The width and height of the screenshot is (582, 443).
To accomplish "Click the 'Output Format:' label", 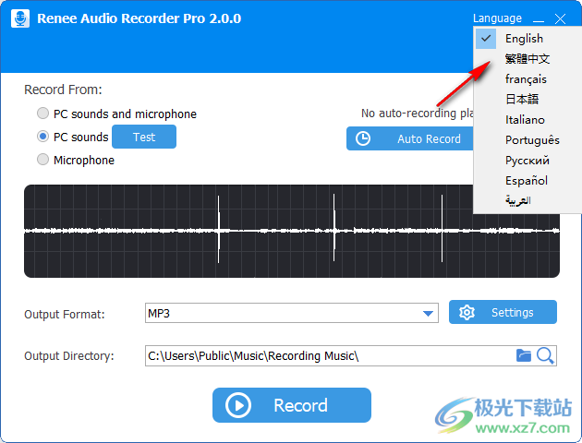I will coord(65,315).
